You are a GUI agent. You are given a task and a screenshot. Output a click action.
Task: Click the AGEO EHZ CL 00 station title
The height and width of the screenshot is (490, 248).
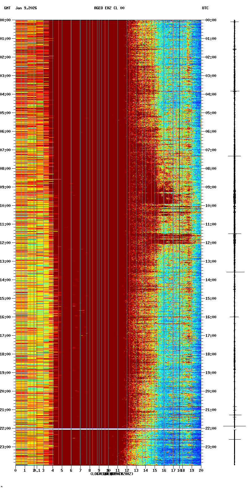109,8
